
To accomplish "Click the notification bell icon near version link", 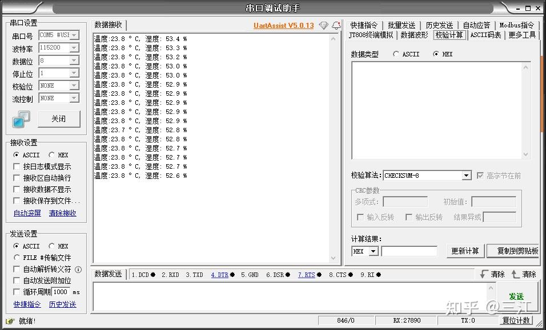I will click(336, 25).
